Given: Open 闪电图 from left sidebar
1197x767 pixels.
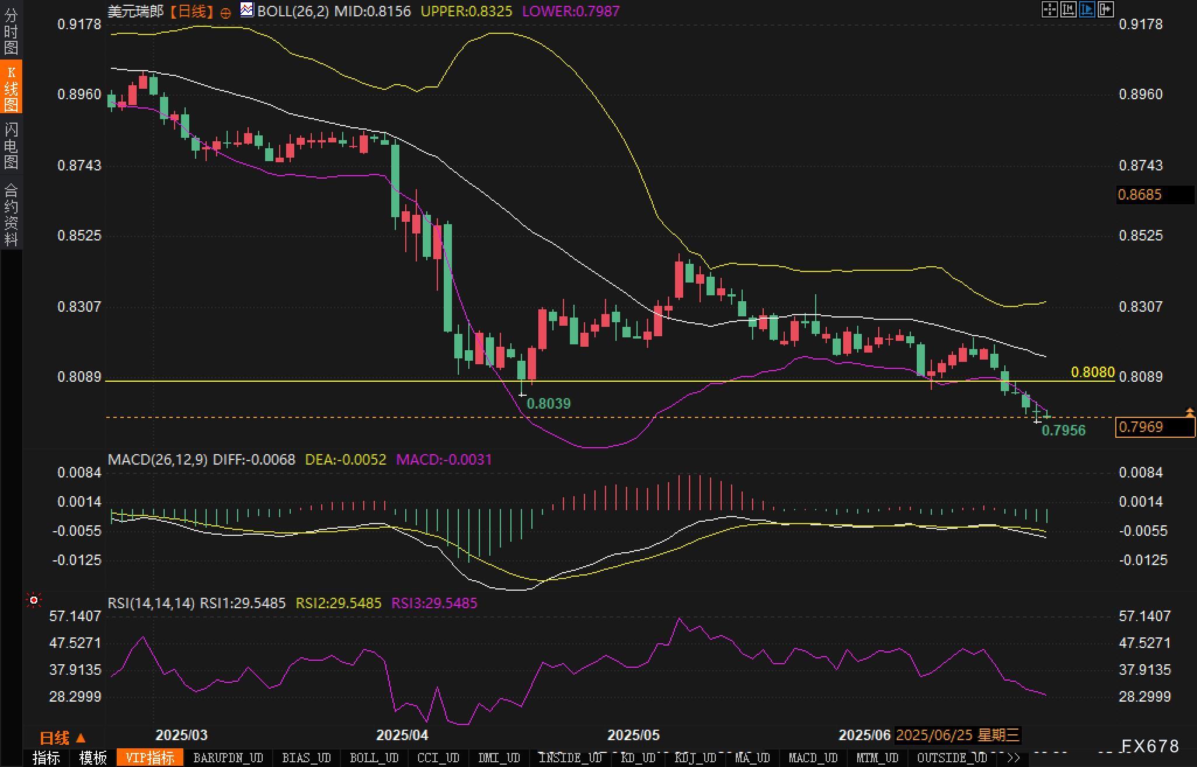Looking at the screenshot, I should coord(11,146).
